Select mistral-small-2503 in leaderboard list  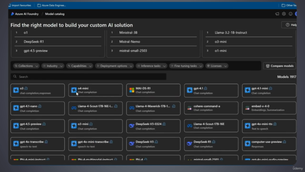tap(133, 51)
